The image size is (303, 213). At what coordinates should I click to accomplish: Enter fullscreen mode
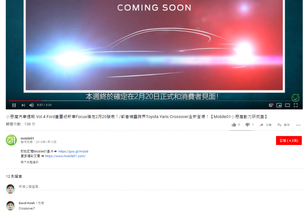tap(296, 105)
